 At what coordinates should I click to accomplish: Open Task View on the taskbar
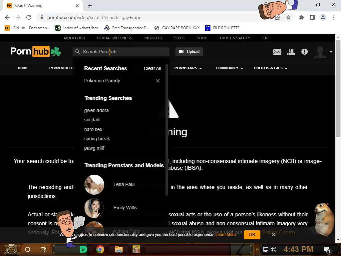click(x=44, y=249)
